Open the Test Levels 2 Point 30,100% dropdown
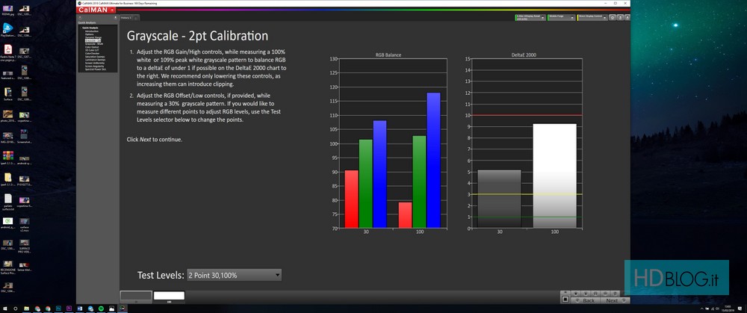 click(x=234, y=275)
